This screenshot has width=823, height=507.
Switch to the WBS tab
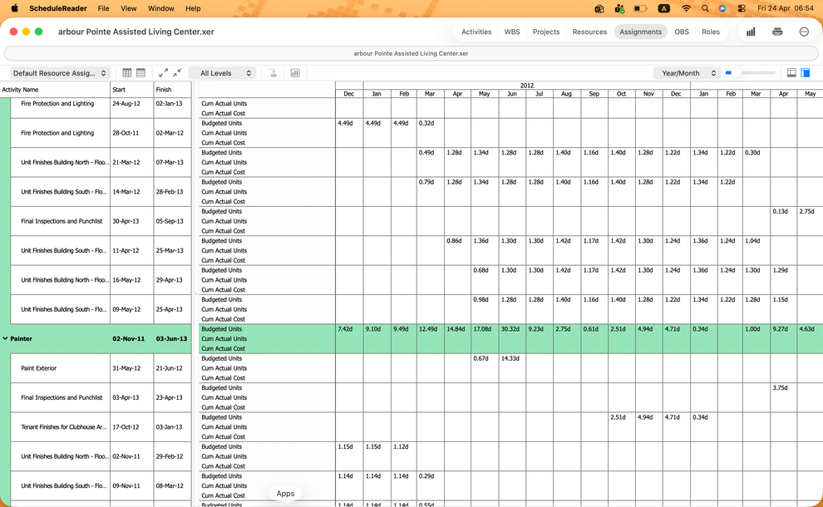click(512, 32)
